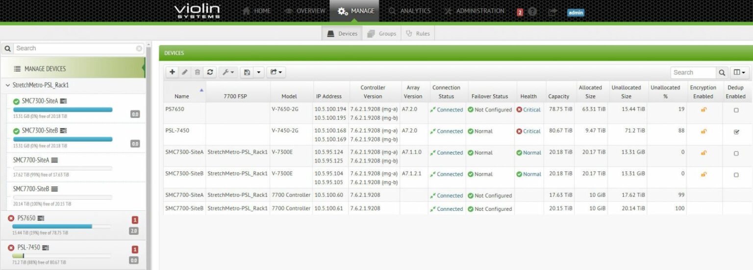This screenshot has width=753, height=270.
Task: Select SMC7700-SiteB in sidebar device list
Action: click(31, 189)
